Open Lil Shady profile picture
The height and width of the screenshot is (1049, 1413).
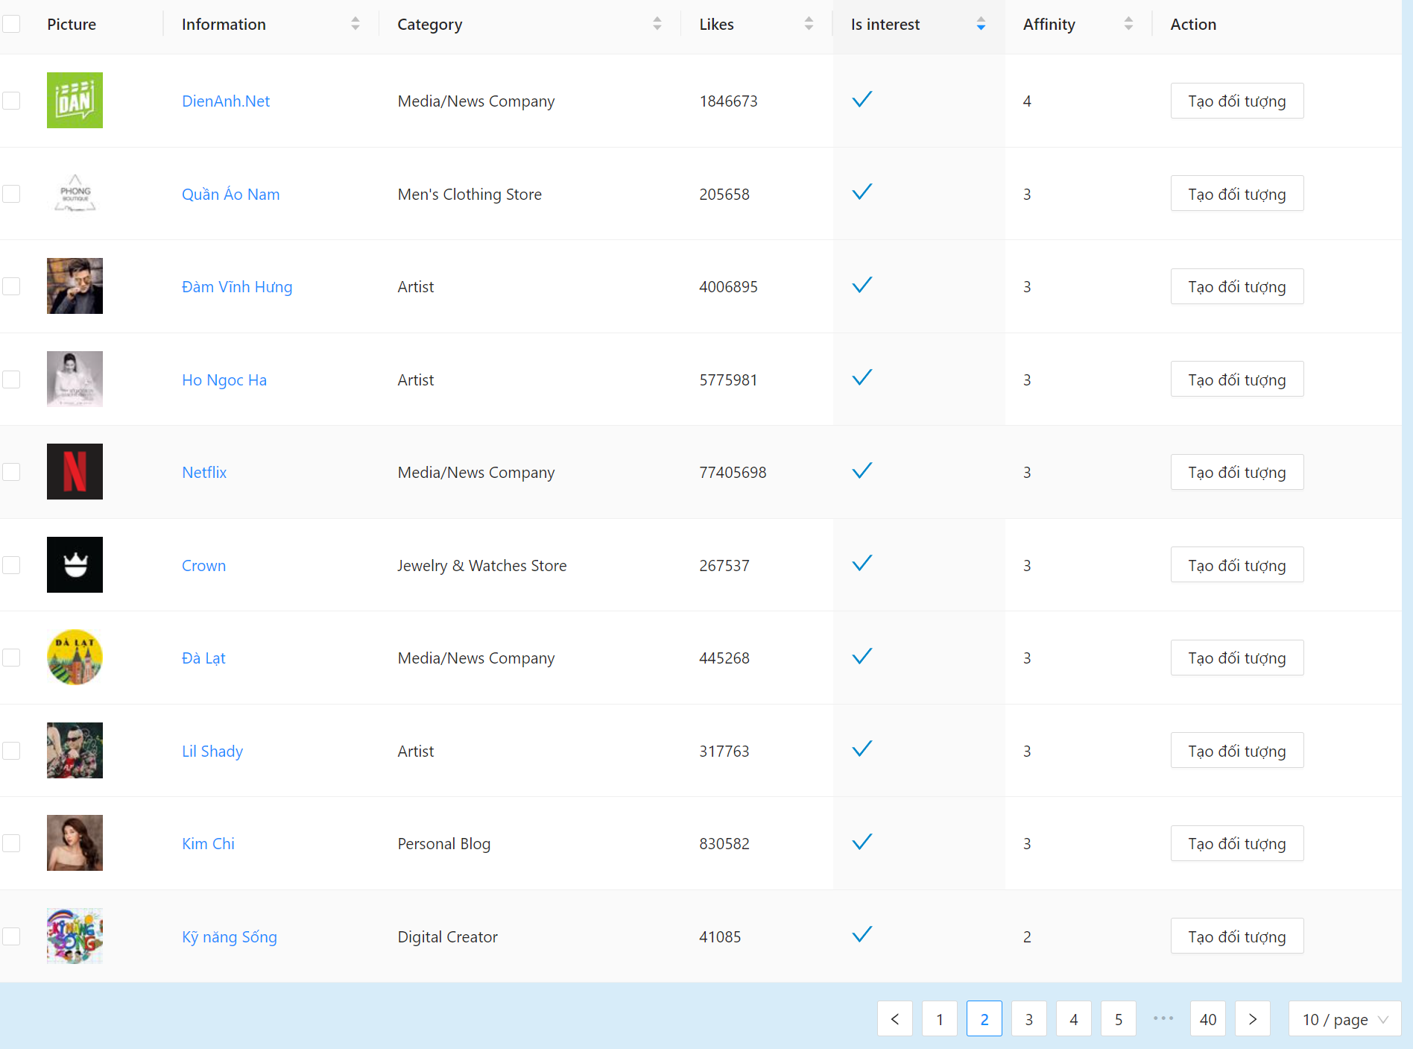pos(75,751)
